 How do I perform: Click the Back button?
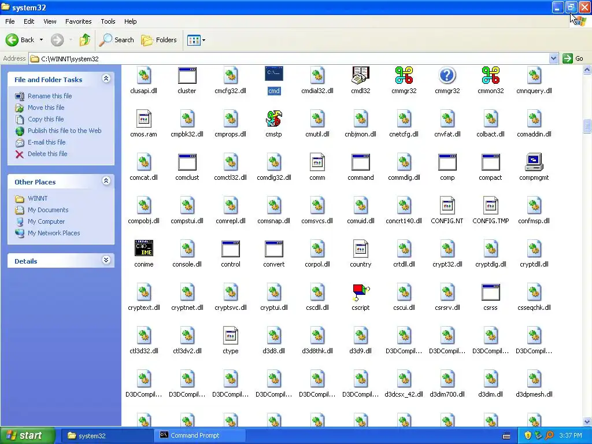tap(20, 40)
